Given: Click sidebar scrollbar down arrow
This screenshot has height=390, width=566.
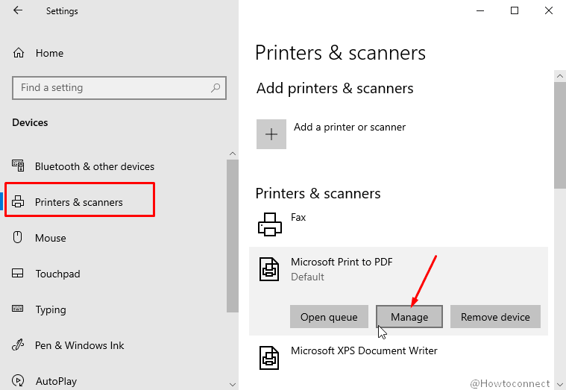Looking at the screenshot, I should pyautogui.click(x=233, y=384).
